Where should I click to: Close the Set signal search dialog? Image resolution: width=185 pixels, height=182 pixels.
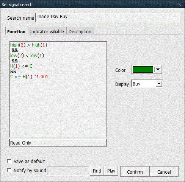pyautogui.click(x=179, y=4)
